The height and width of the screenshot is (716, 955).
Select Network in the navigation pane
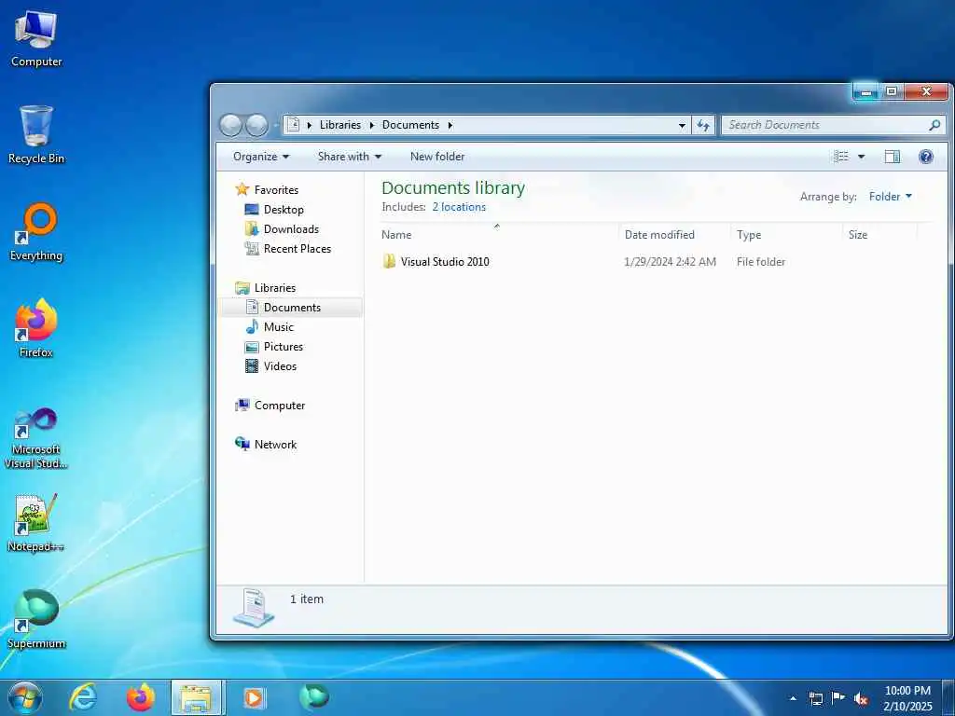coord(266,445)
